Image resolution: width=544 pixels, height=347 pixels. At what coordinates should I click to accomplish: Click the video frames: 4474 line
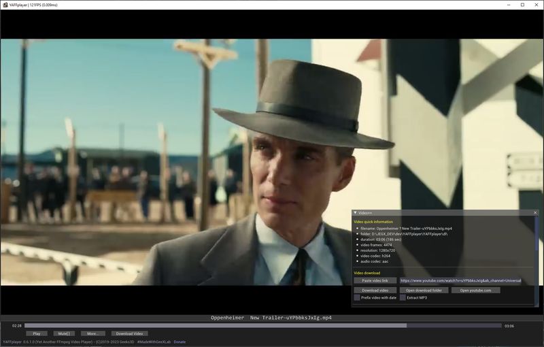376,245
